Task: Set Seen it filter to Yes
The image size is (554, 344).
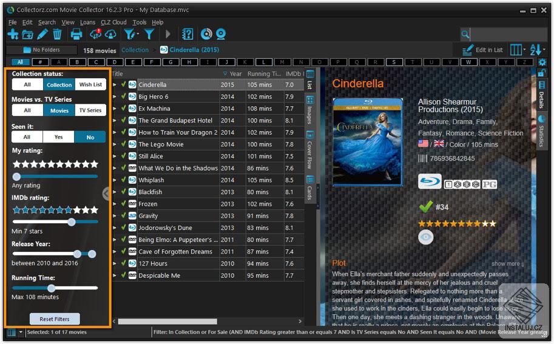Action: 59,137
